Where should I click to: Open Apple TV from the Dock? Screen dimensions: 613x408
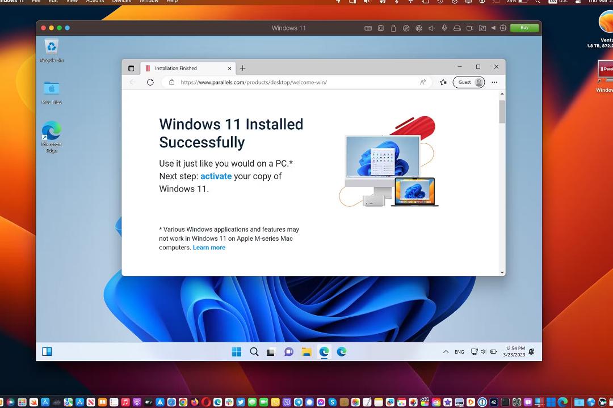click(x=148, y=402)
